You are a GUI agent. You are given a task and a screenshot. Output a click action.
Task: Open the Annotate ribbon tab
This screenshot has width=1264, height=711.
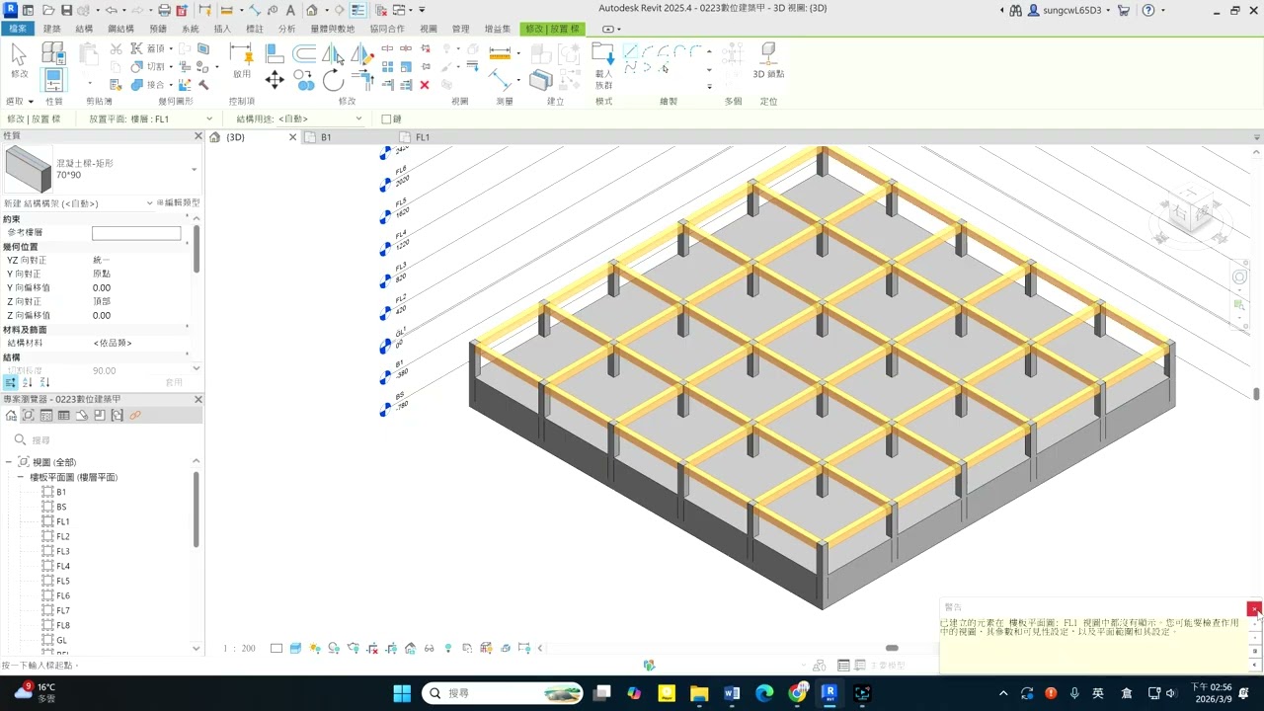[254, 29]
